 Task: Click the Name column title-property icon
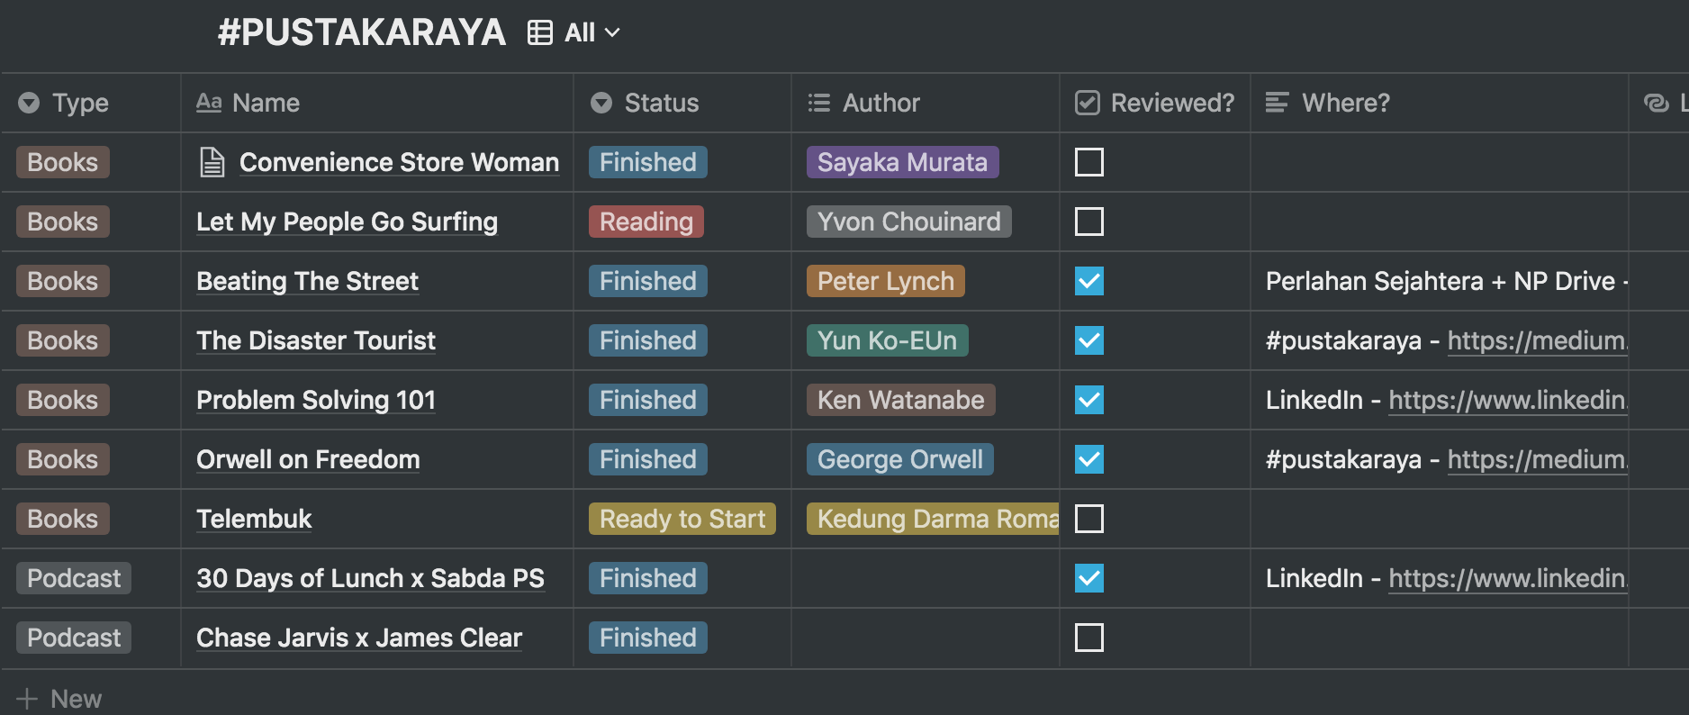click(209, 103)
